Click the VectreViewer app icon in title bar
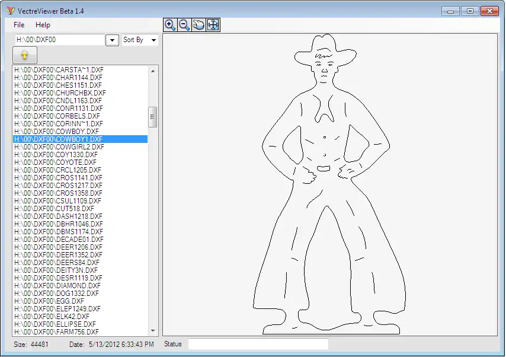This screenshot has width=506, height=357. (x=11, y=11)
